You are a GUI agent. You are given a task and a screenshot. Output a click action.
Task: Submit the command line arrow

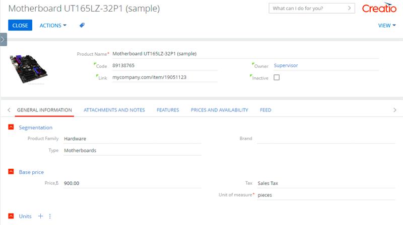pos(349,8)
